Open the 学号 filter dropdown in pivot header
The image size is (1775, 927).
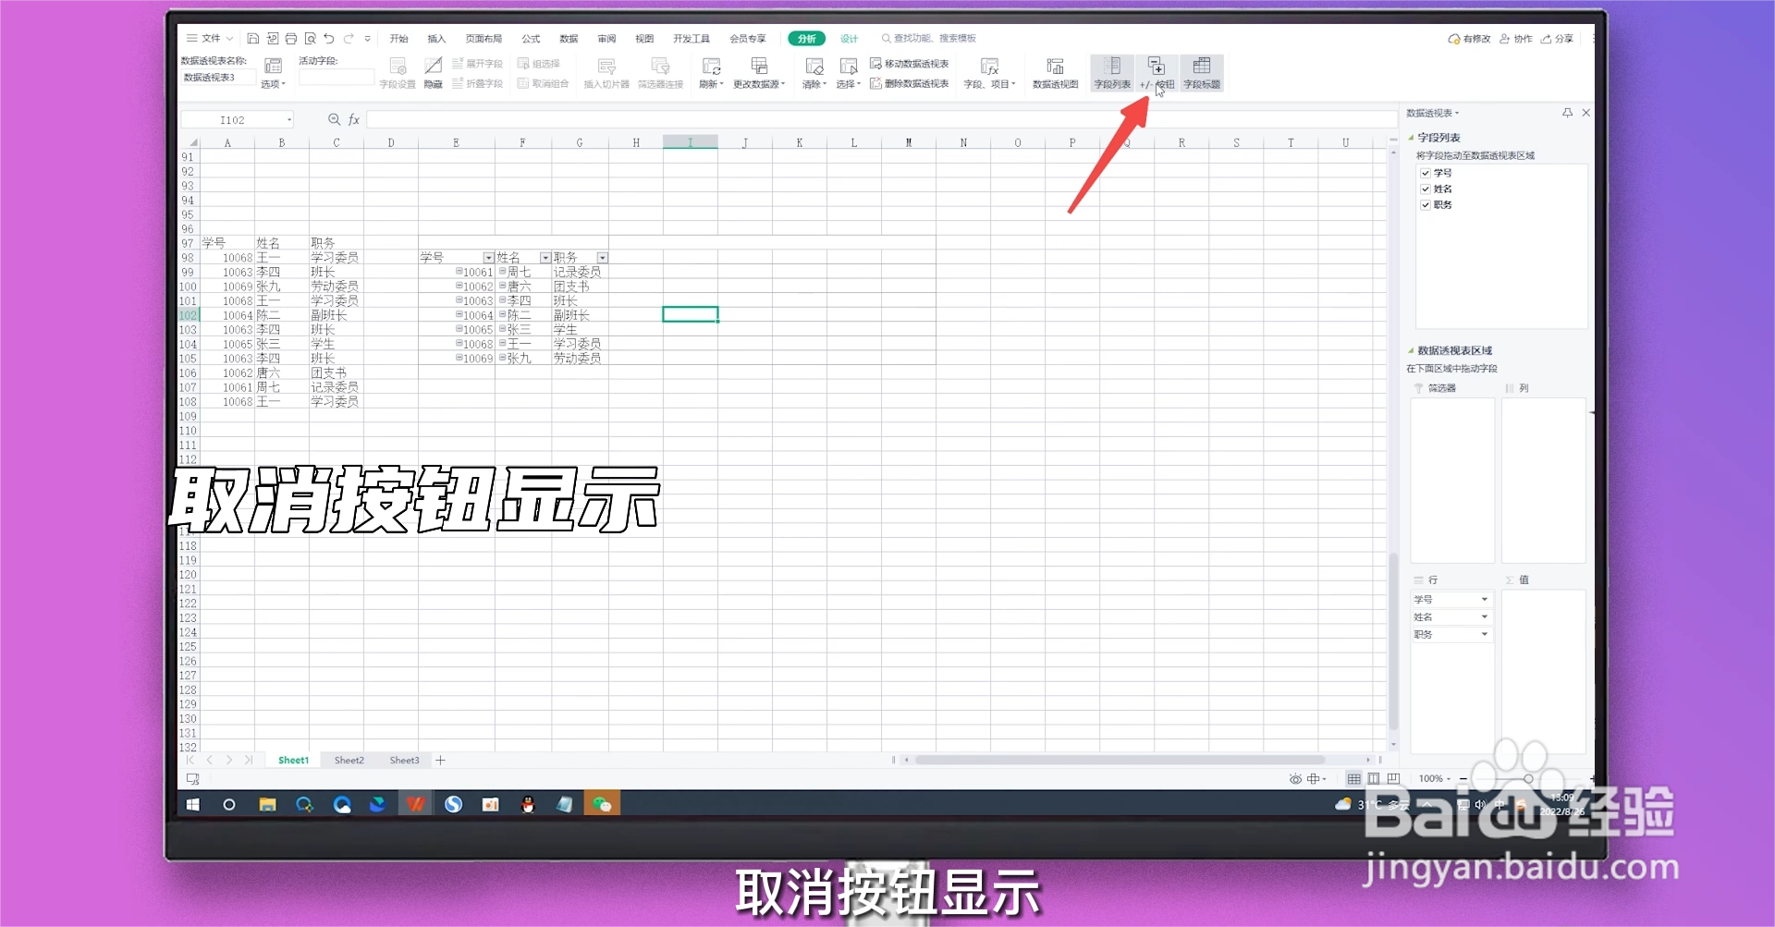coord(488,258)
